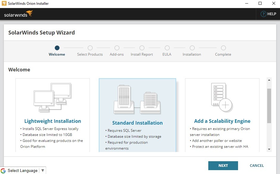
Task: Select the Add a Scalability Engine server illustration
Action: click(x=222, y=97)
